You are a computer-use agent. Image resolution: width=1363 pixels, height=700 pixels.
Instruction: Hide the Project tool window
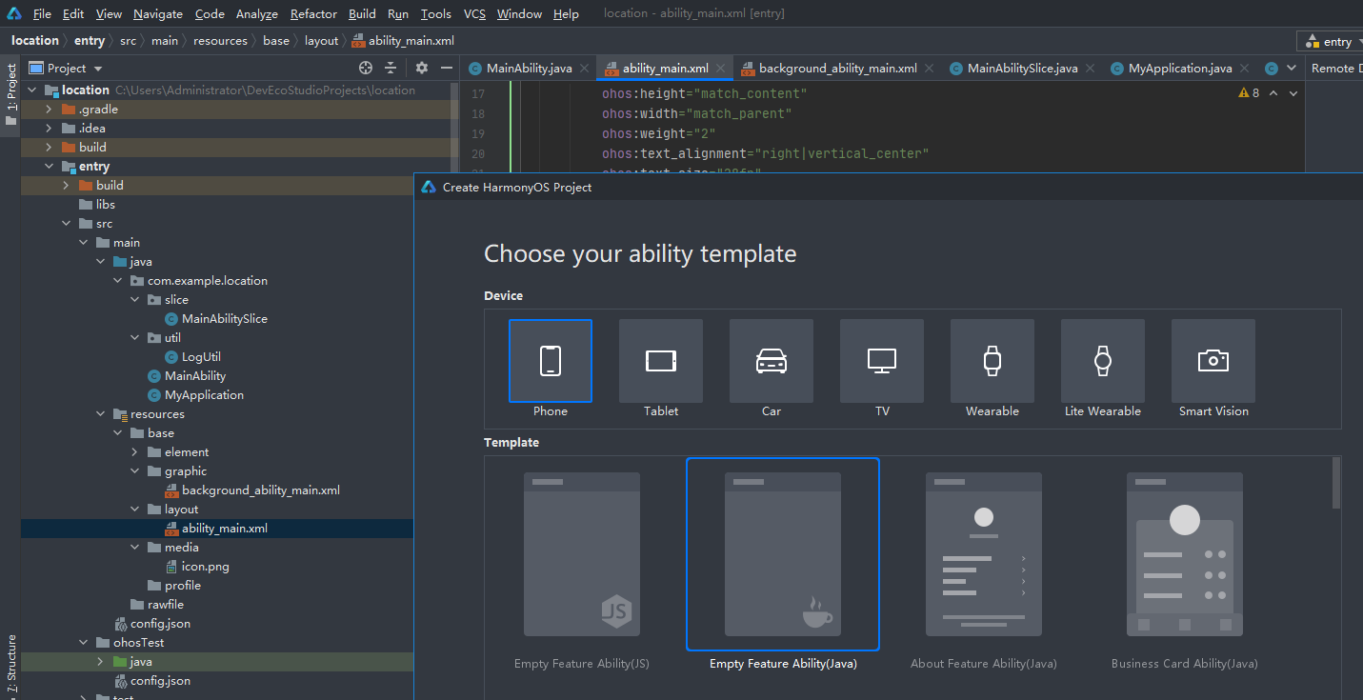447,68
